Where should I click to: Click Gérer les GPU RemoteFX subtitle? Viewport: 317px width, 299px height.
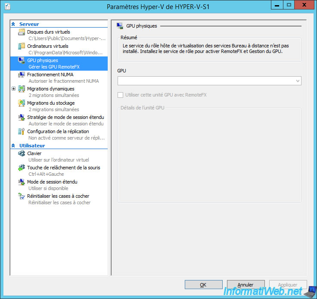coord(54,67)
